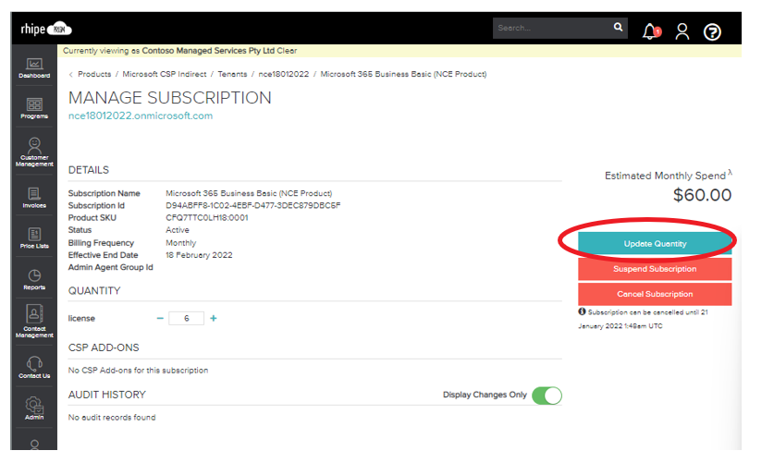
Task: Click the rhipe logo
Action: (46, 29)
